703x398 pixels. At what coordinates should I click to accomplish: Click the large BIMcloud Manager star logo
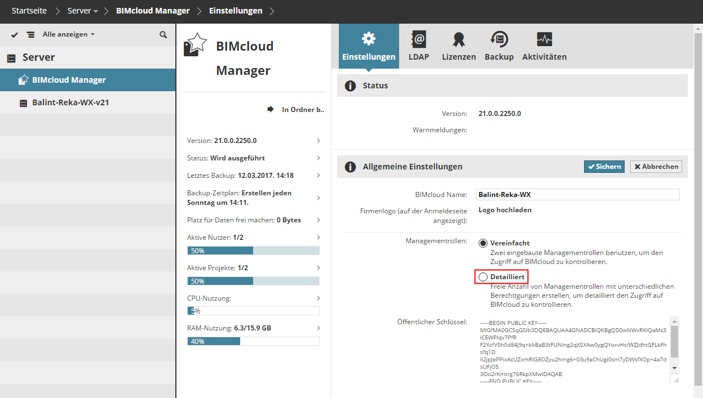tap(196, 44)
